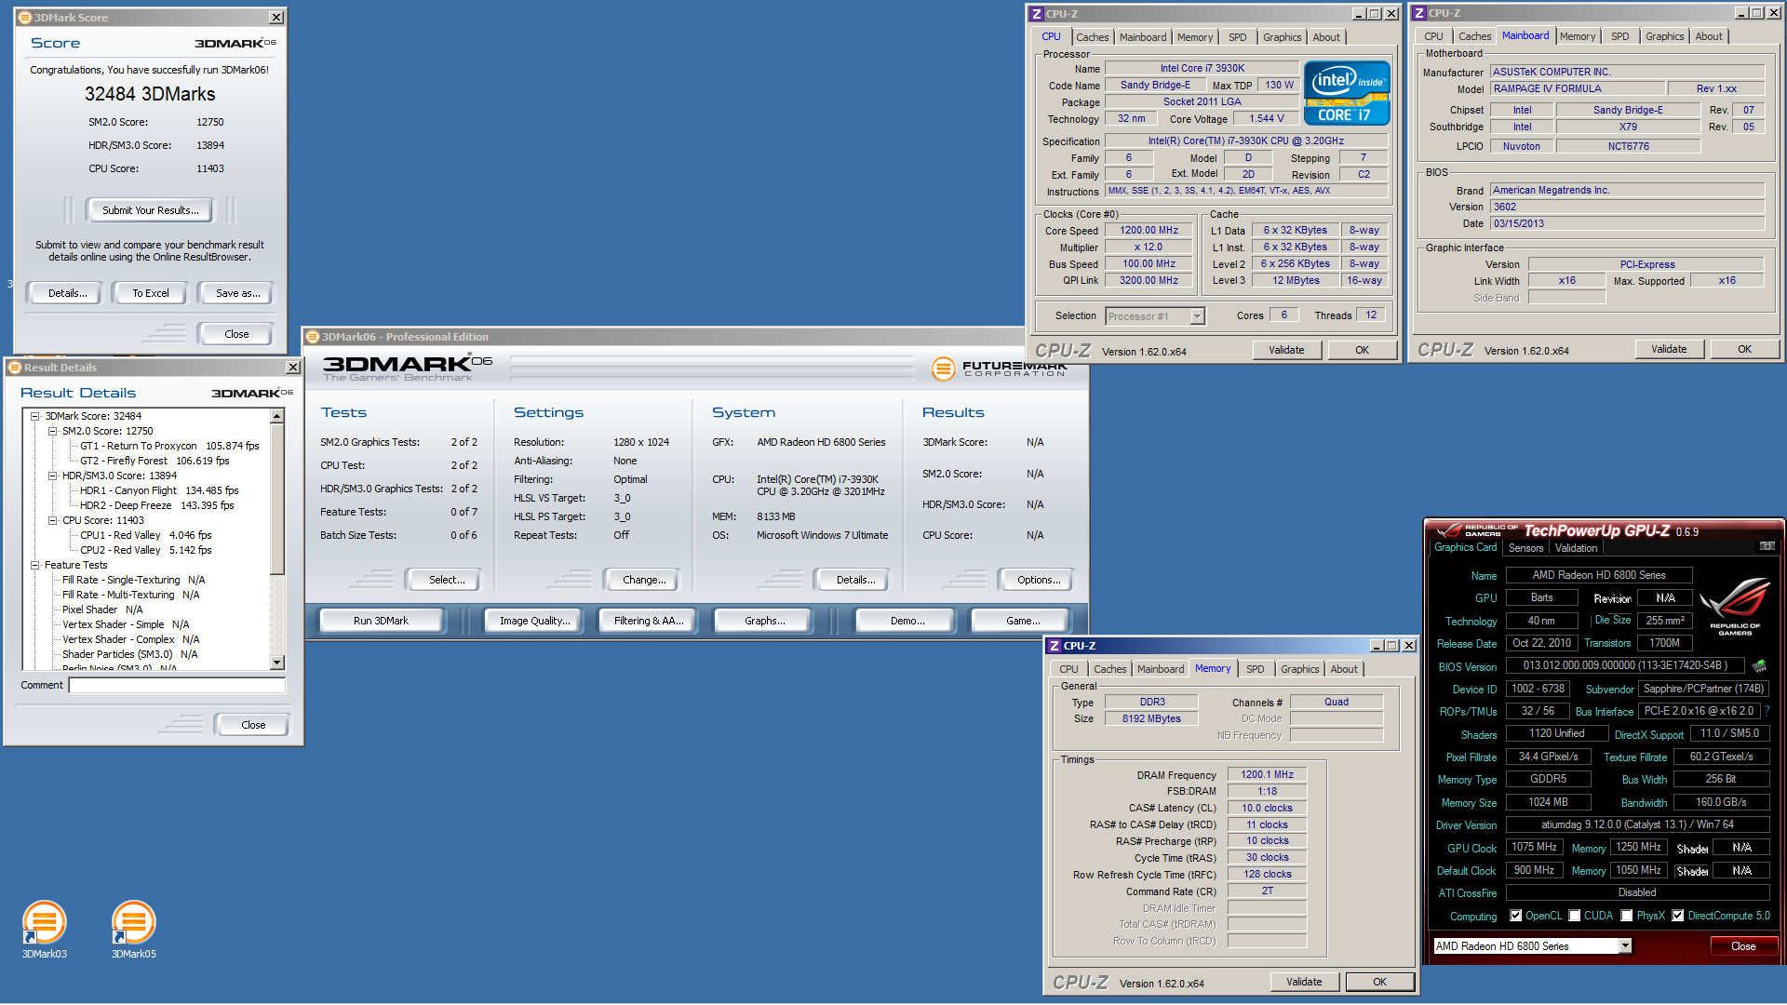The height and width of the screenshot is (1005, 1787).
Task: Click the GPU-Z screenshot camera icon
Action: 1767,546
